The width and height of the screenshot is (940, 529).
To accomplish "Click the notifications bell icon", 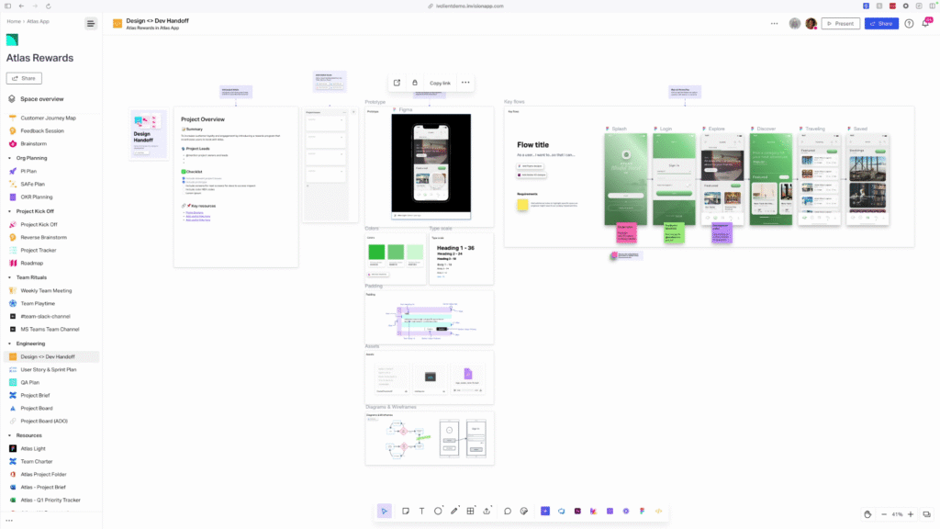I will click(x=925, y=23).
